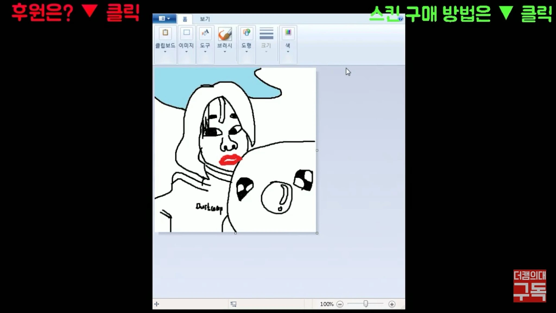Click the selection size icon in status bar

click(x=233, y=304)
